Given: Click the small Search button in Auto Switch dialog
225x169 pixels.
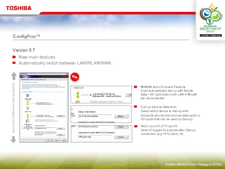Looking at the screenshot, I should [x=61, y=135].
